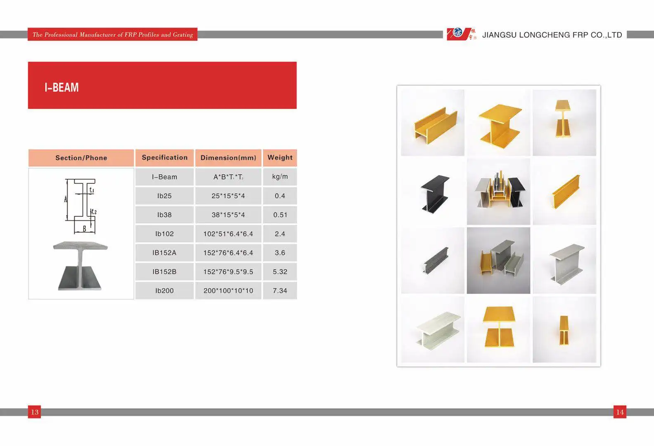Screen dimensions: 654x446
Task: Select the 'I–Beam' specification cell
Action: [x=165, y=177]
